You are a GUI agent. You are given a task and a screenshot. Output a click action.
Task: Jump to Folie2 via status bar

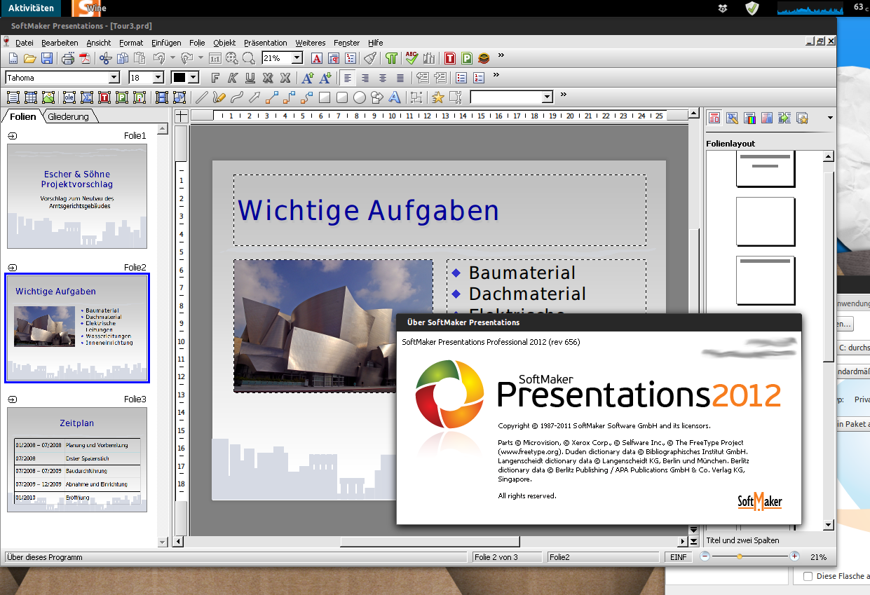pyautogui.click(x=603, y=556)
